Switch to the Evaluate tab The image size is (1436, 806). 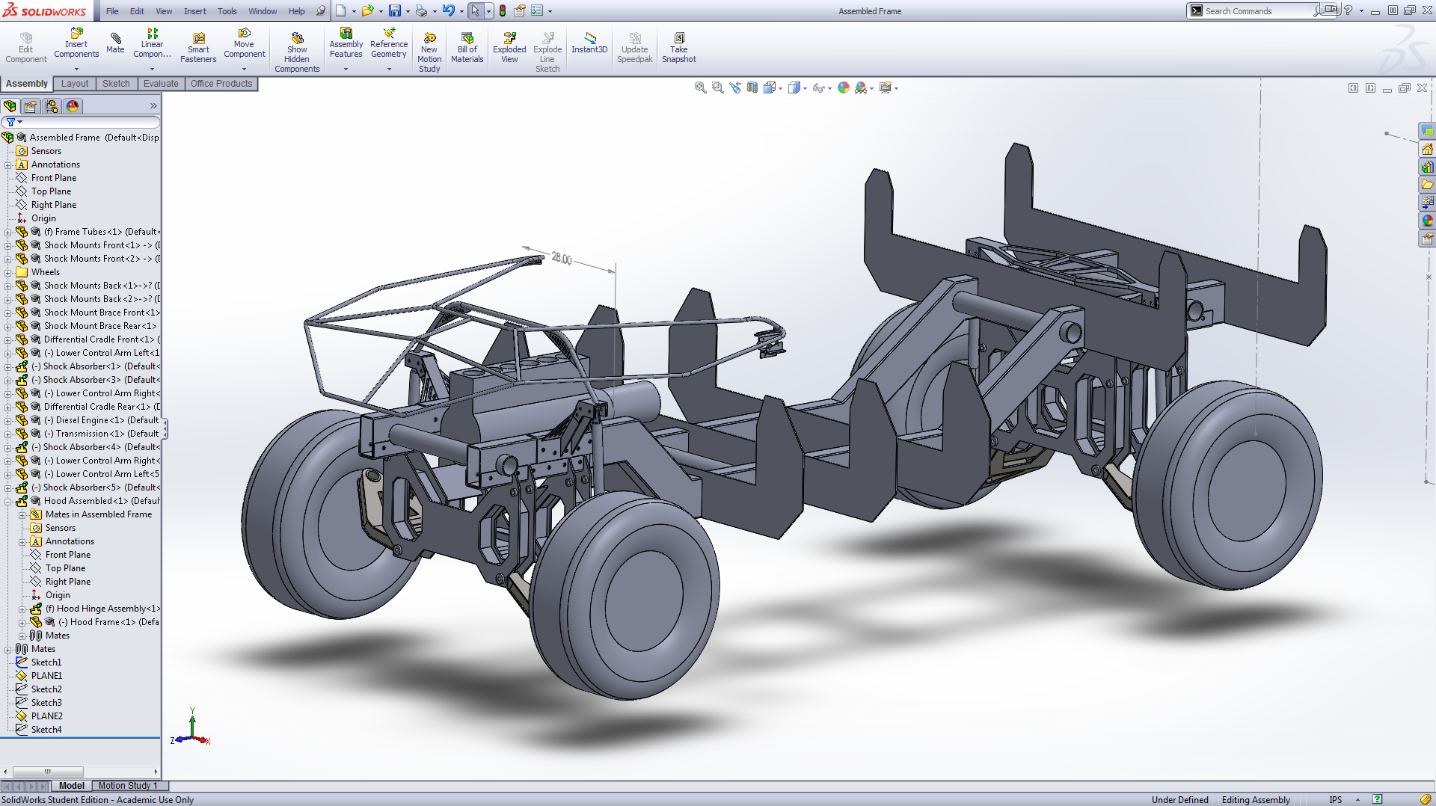coord(161,84)
